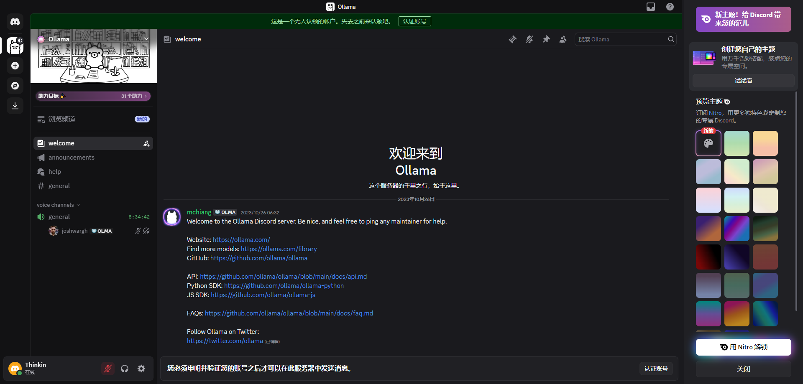Open the inbox icon in title bar
The image size is (803, 384).
[651, 7]
